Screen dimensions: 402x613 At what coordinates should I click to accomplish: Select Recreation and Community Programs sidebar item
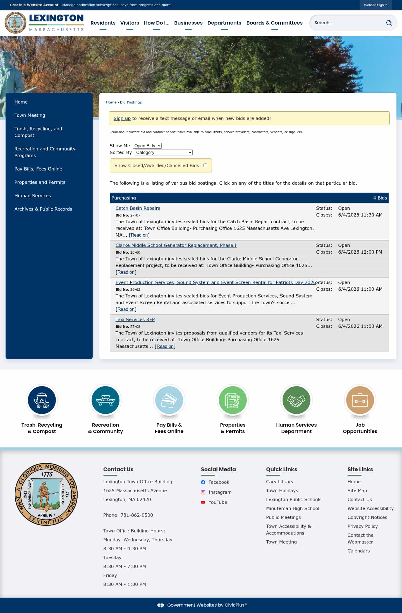pyautogui.click(x=45, y=152)
